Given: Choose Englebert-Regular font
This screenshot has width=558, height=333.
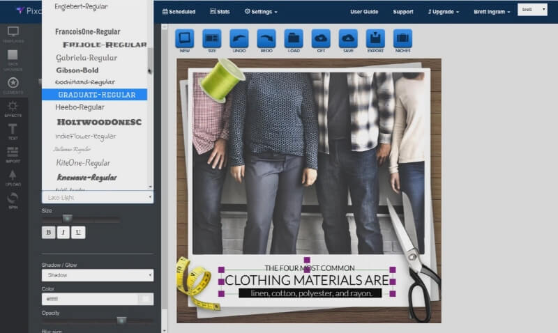Looking at the screenshot, I should click(81, 6).
